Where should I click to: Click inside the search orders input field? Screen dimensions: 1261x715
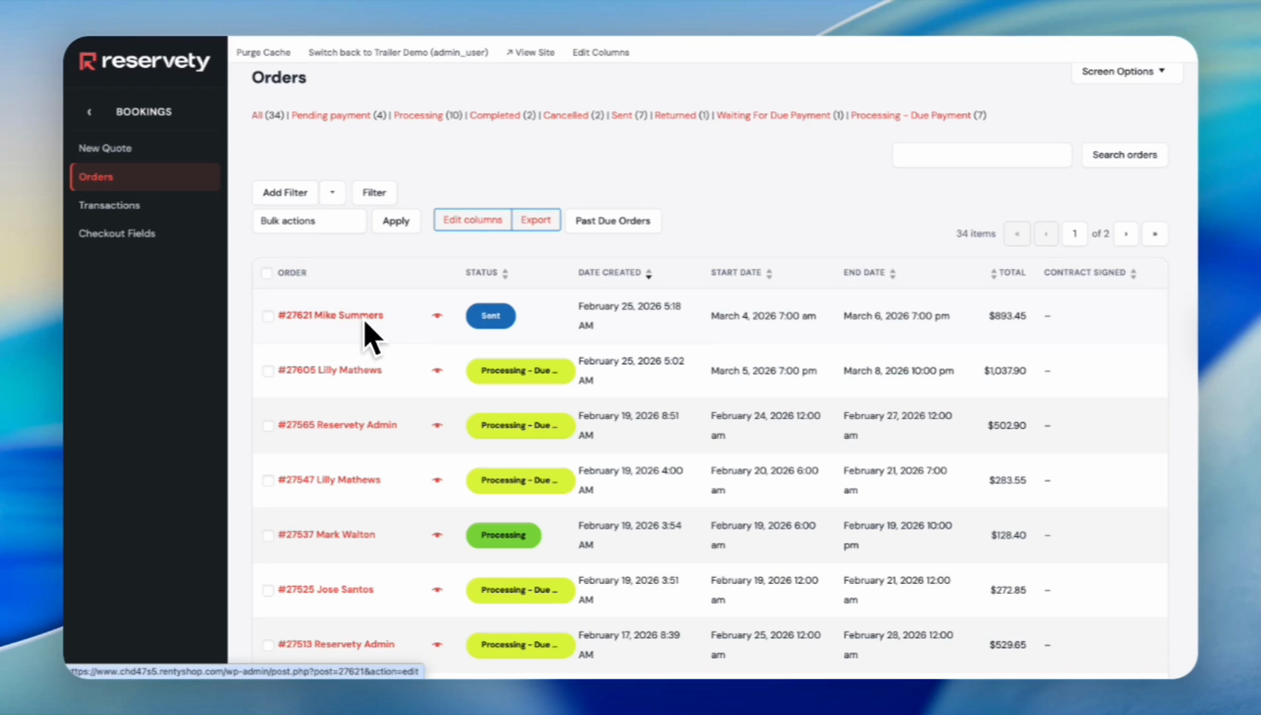pyautogui.click(x=982, y=154)
